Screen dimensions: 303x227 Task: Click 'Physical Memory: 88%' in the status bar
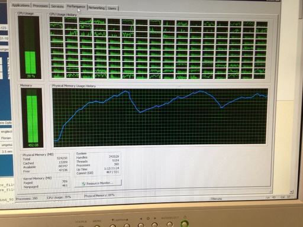(x=99, y=196)
